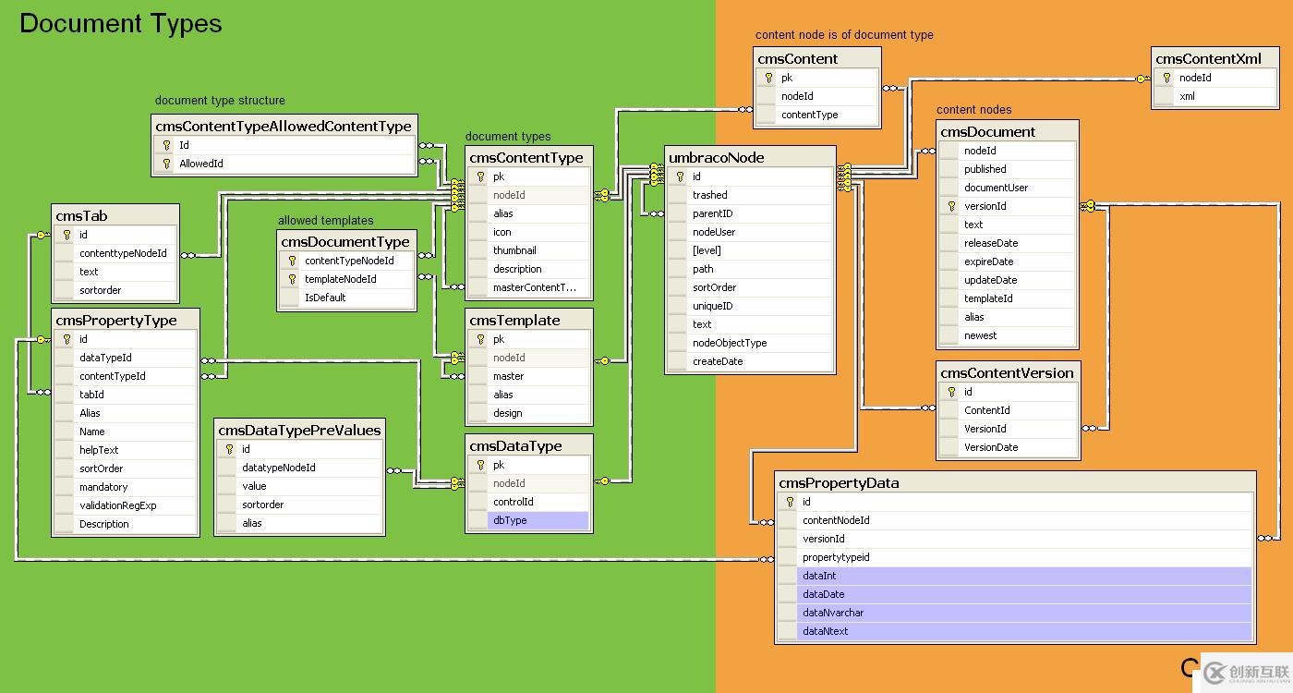Select the nodeObjectType column in umbracoNode
Image resolution: width=1293 pixels, height=693 pixels.
tap(730, 343)
